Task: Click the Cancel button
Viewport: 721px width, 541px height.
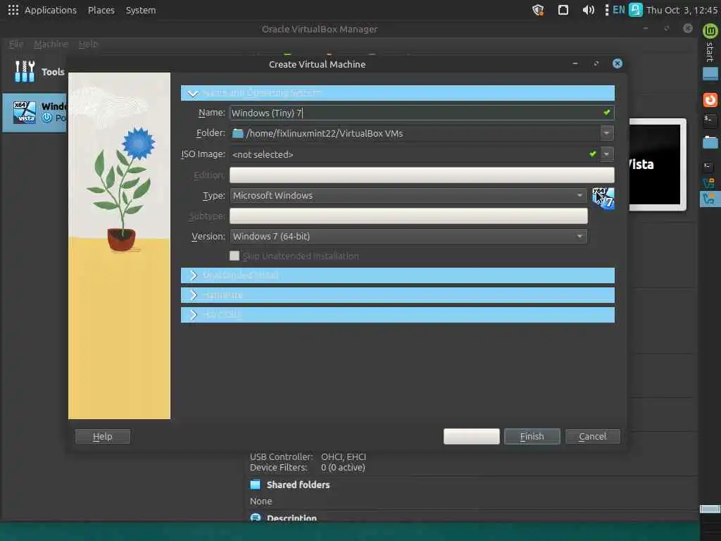Action: pos(592,436)
